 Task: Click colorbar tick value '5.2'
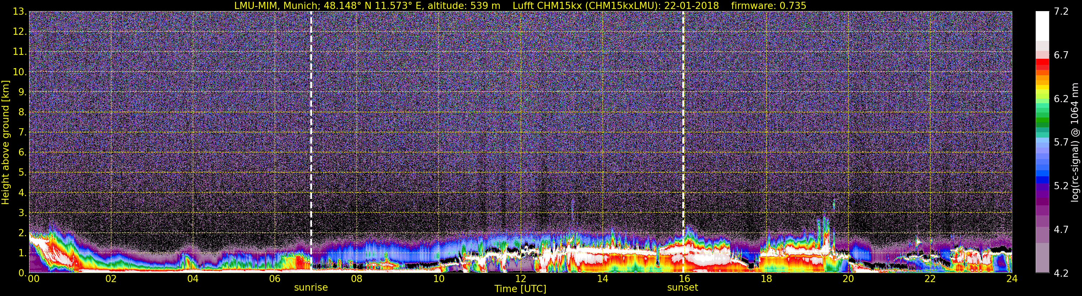[1061, 186]
